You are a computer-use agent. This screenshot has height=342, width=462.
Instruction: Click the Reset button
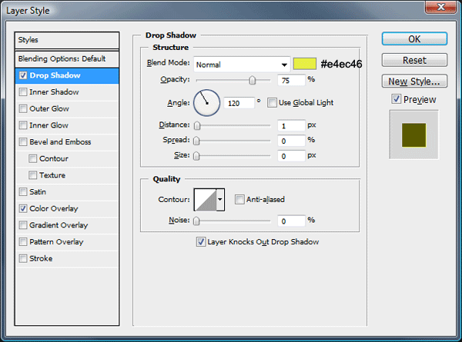coord(414,60)
